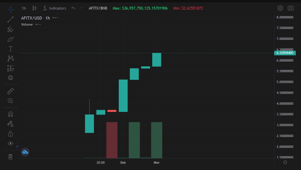This screenshot has width=301, height=170.
Task: Open the candle chart style menu
Action: coord(34,8)
